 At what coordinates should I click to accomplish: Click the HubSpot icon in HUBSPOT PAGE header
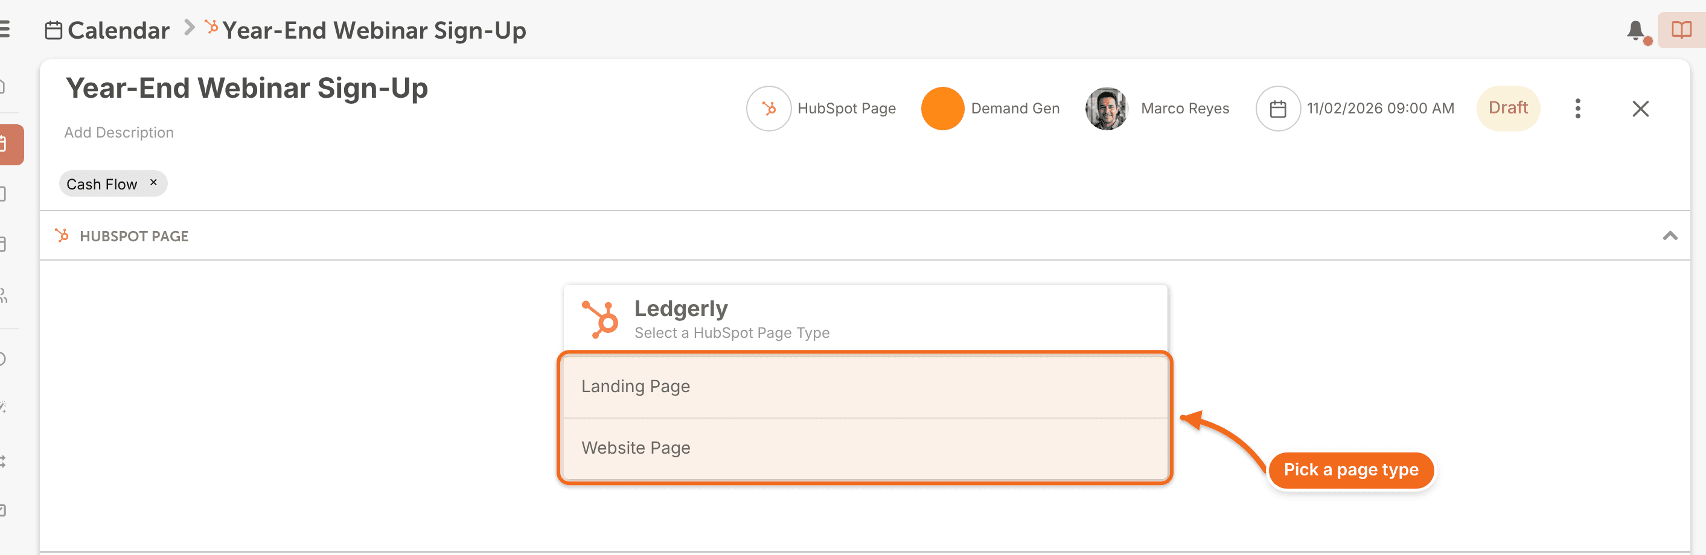point(62,235)
